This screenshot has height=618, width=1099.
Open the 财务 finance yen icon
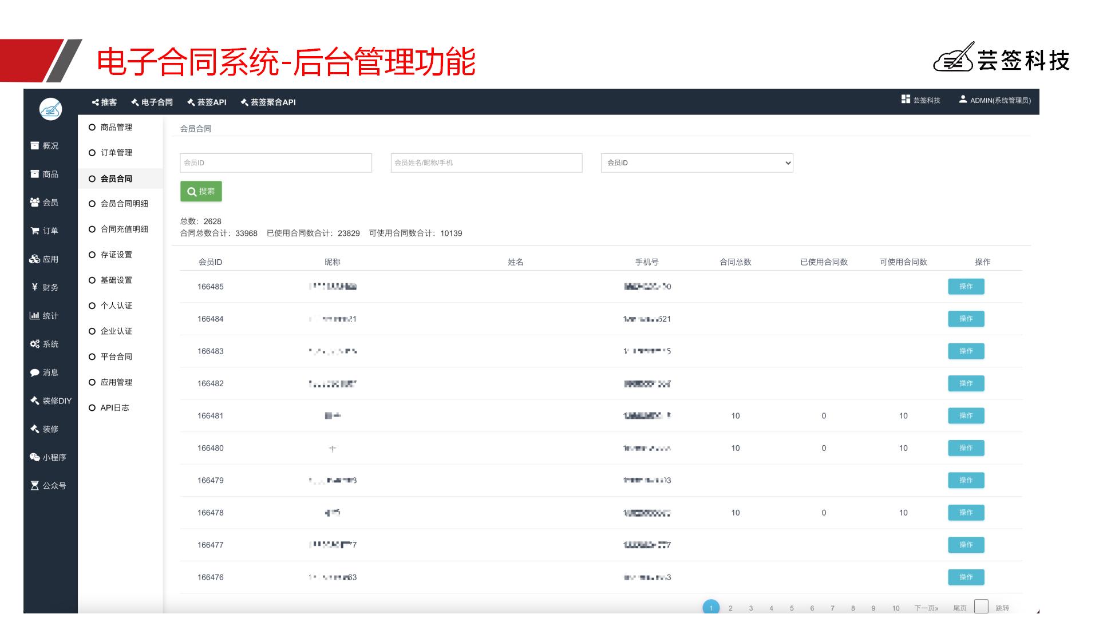coord(35,287)
